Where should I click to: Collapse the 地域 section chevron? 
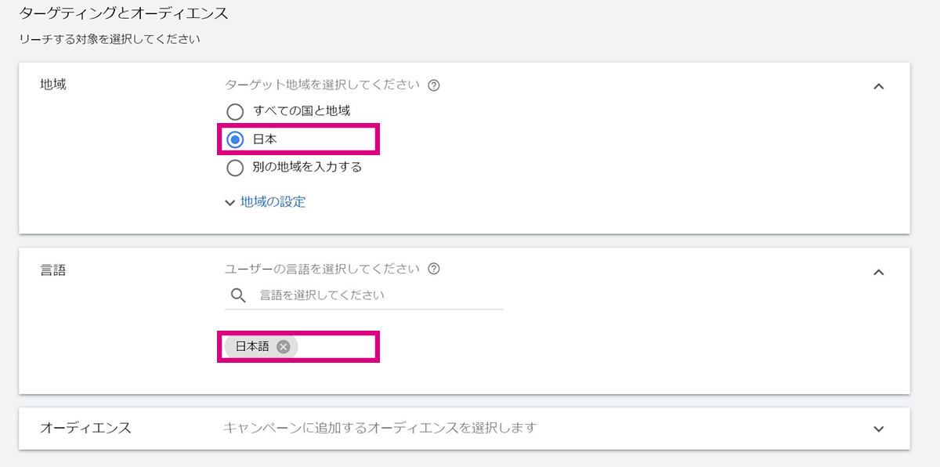point(879,86)
